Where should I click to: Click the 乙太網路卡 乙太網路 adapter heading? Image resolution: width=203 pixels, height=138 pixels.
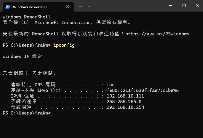click(29, 73)
